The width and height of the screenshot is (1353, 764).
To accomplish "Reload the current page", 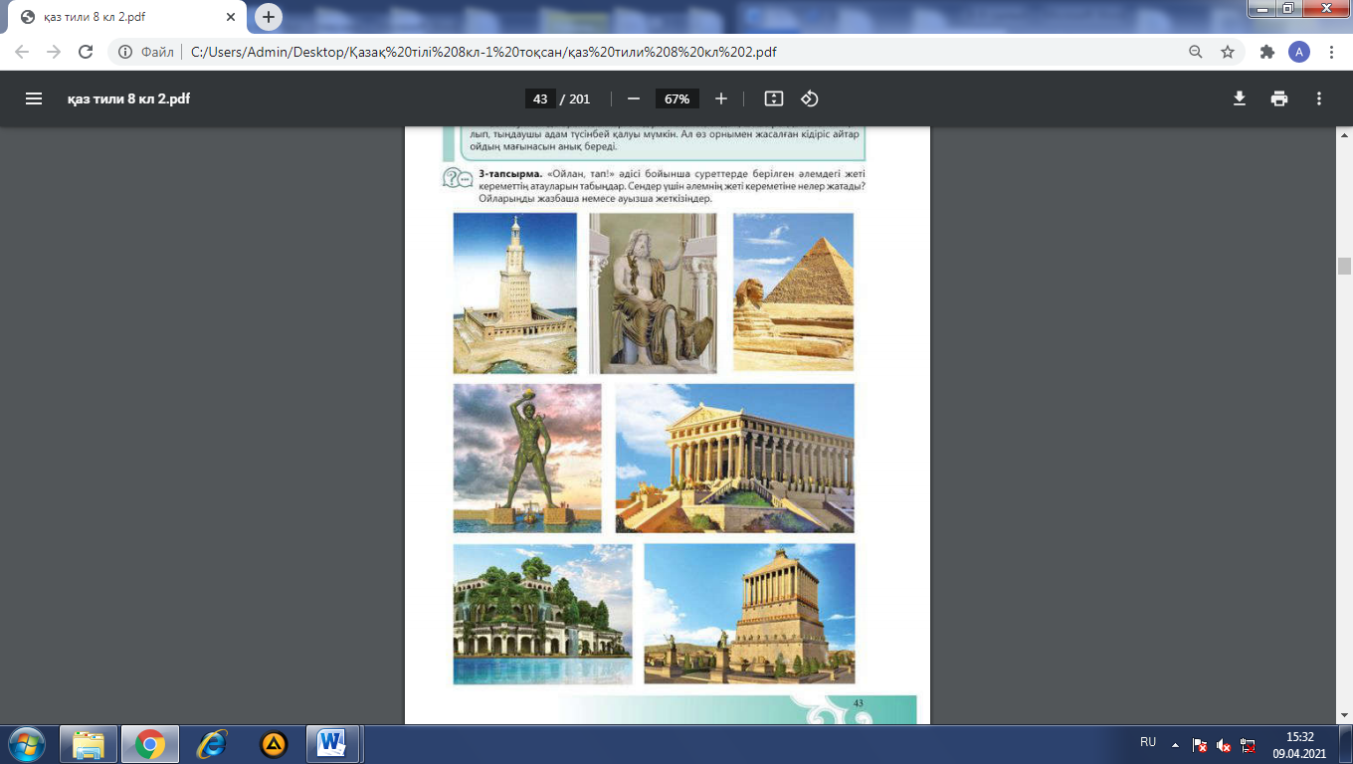I will pos(86,52).
